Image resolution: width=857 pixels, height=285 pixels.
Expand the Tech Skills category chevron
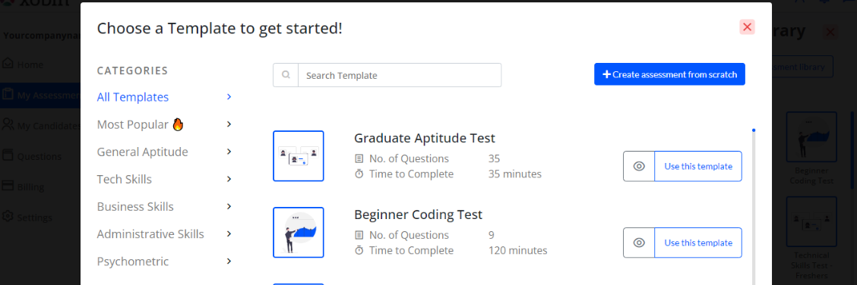coord(229,179)
